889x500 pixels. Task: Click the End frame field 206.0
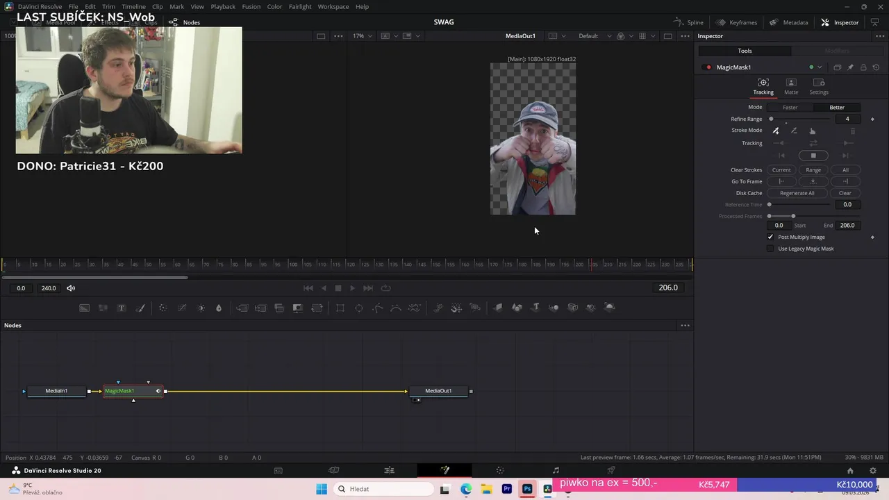(x=847, y=225)
